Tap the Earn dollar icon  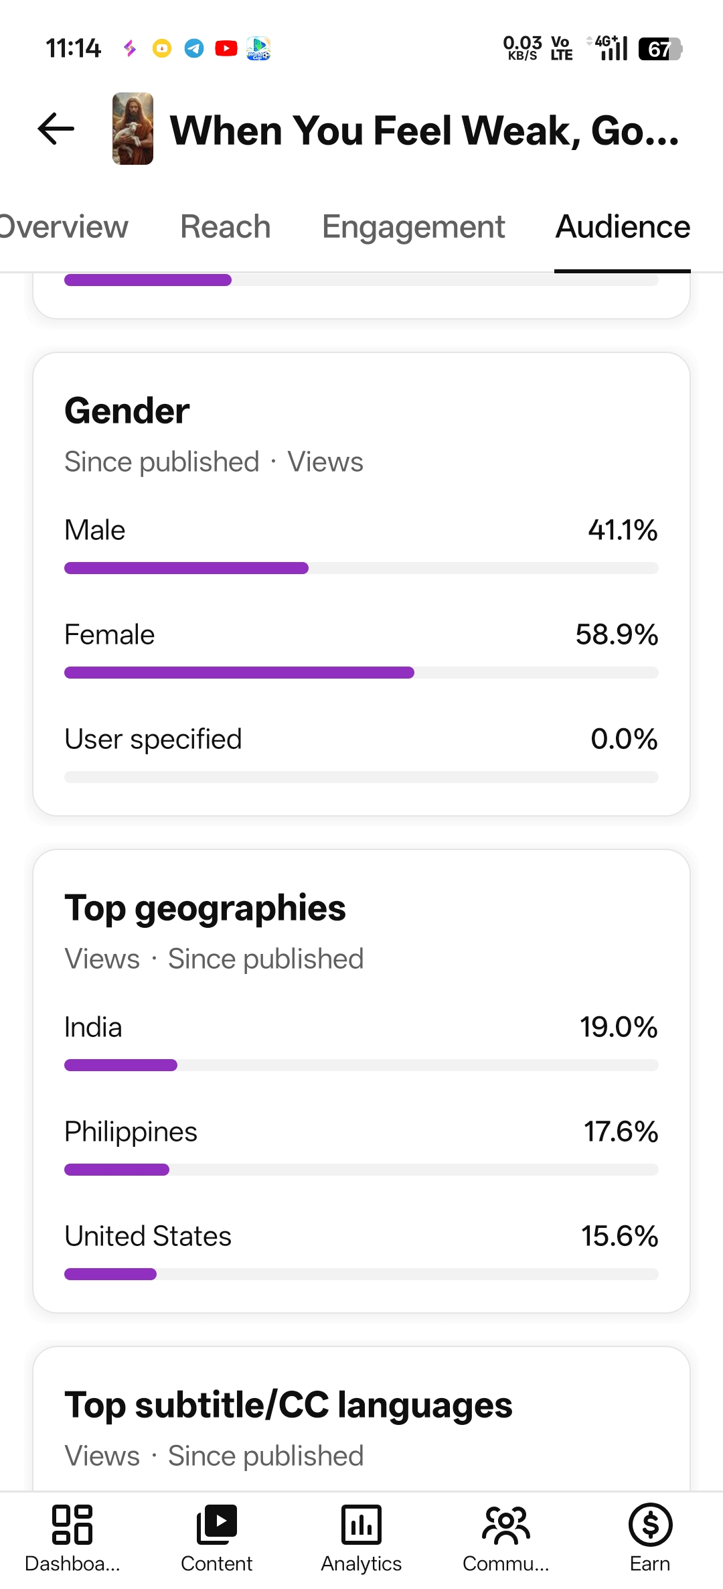[x=651, y=1525]
